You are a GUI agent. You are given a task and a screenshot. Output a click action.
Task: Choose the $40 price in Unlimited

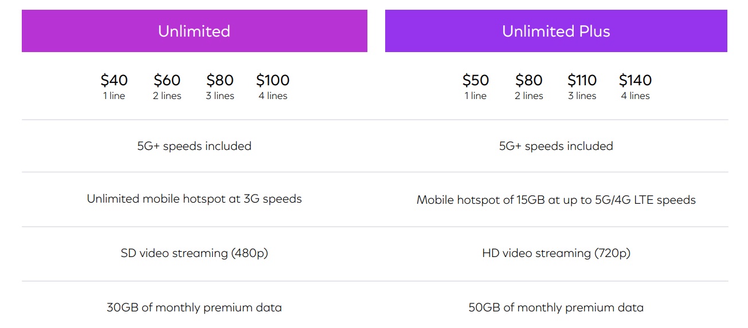(x=114, y=80)
